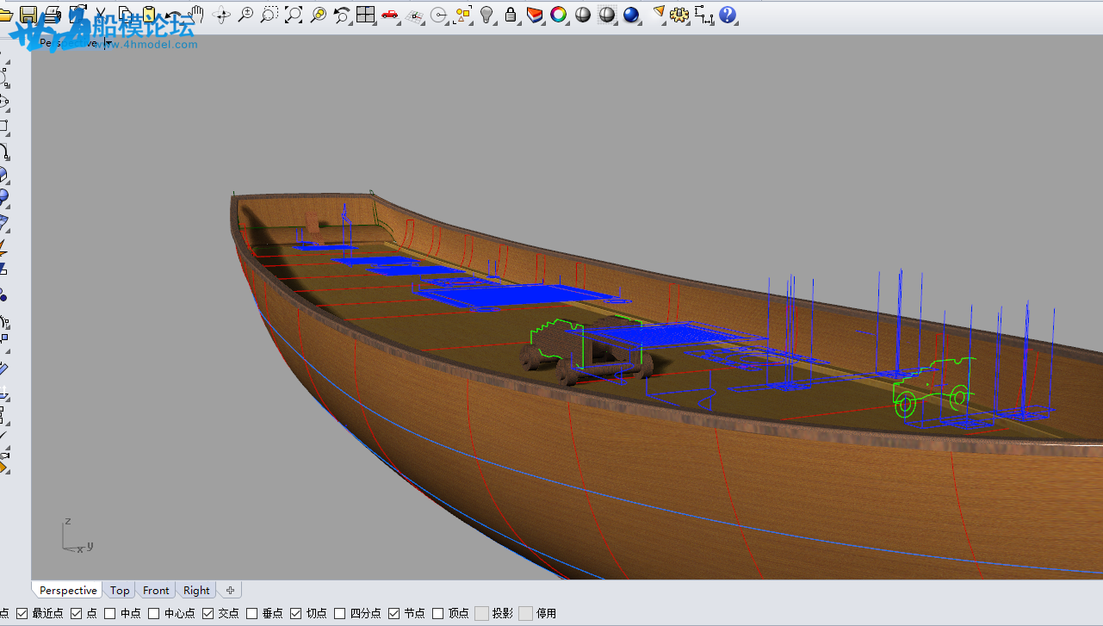Enable the 垂点 snap checkbox
The height and width of the screenshot is (626, 1103).
coord(251,613)
